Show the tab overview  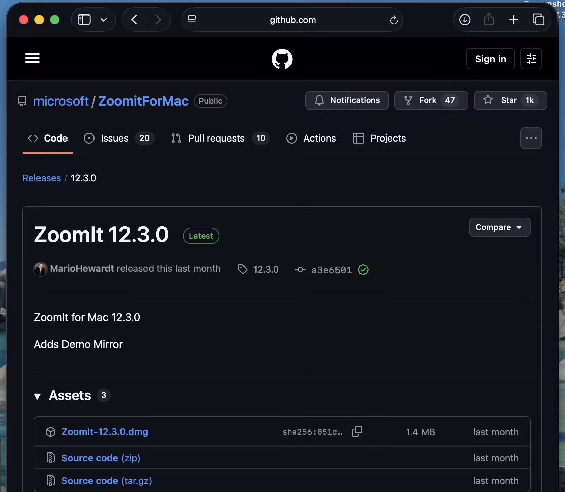(538, 20)
